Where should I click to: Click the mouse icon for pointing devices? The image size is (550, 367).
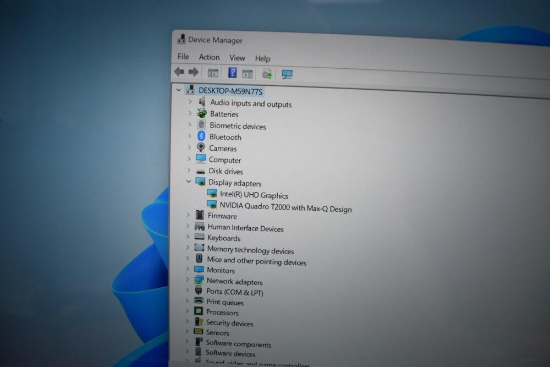(x=199, y=258)
